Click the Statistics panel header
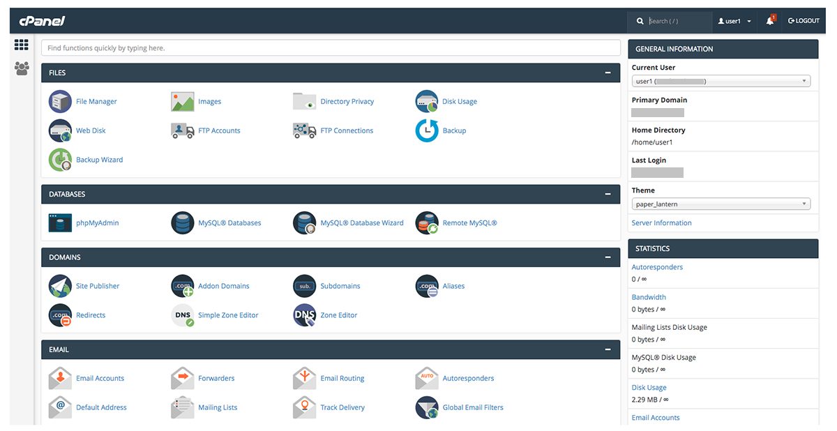Screen dimensions: 837x431 click(723, 248)
